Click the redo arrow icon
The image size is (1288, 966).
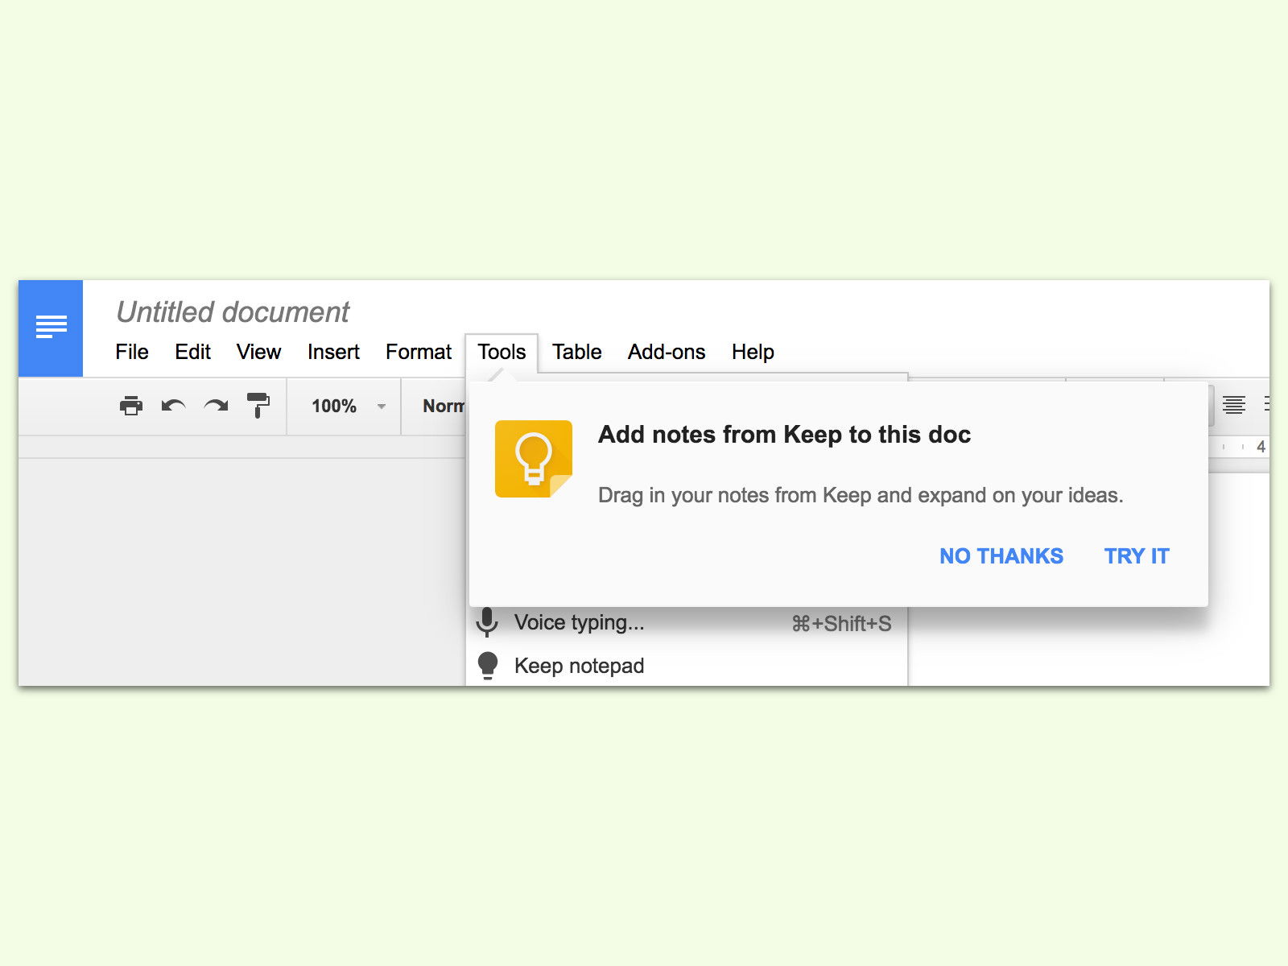coord(216,406)
